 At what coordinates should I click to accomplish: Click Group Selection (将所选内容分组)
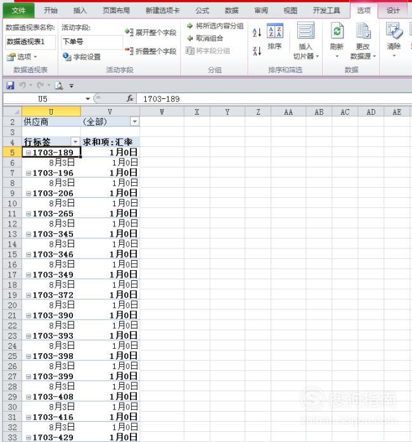pos(215,26)
